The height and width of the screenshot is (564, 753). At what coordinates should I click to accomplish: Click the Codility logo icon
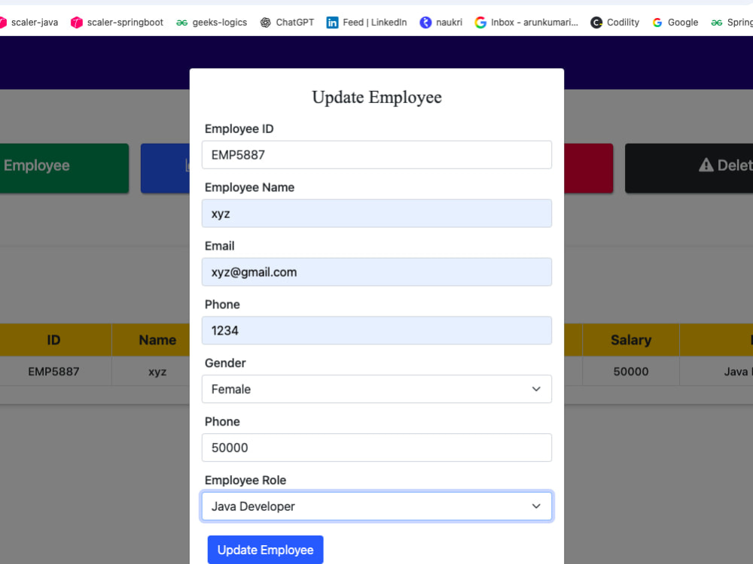(x=596, y=23)
